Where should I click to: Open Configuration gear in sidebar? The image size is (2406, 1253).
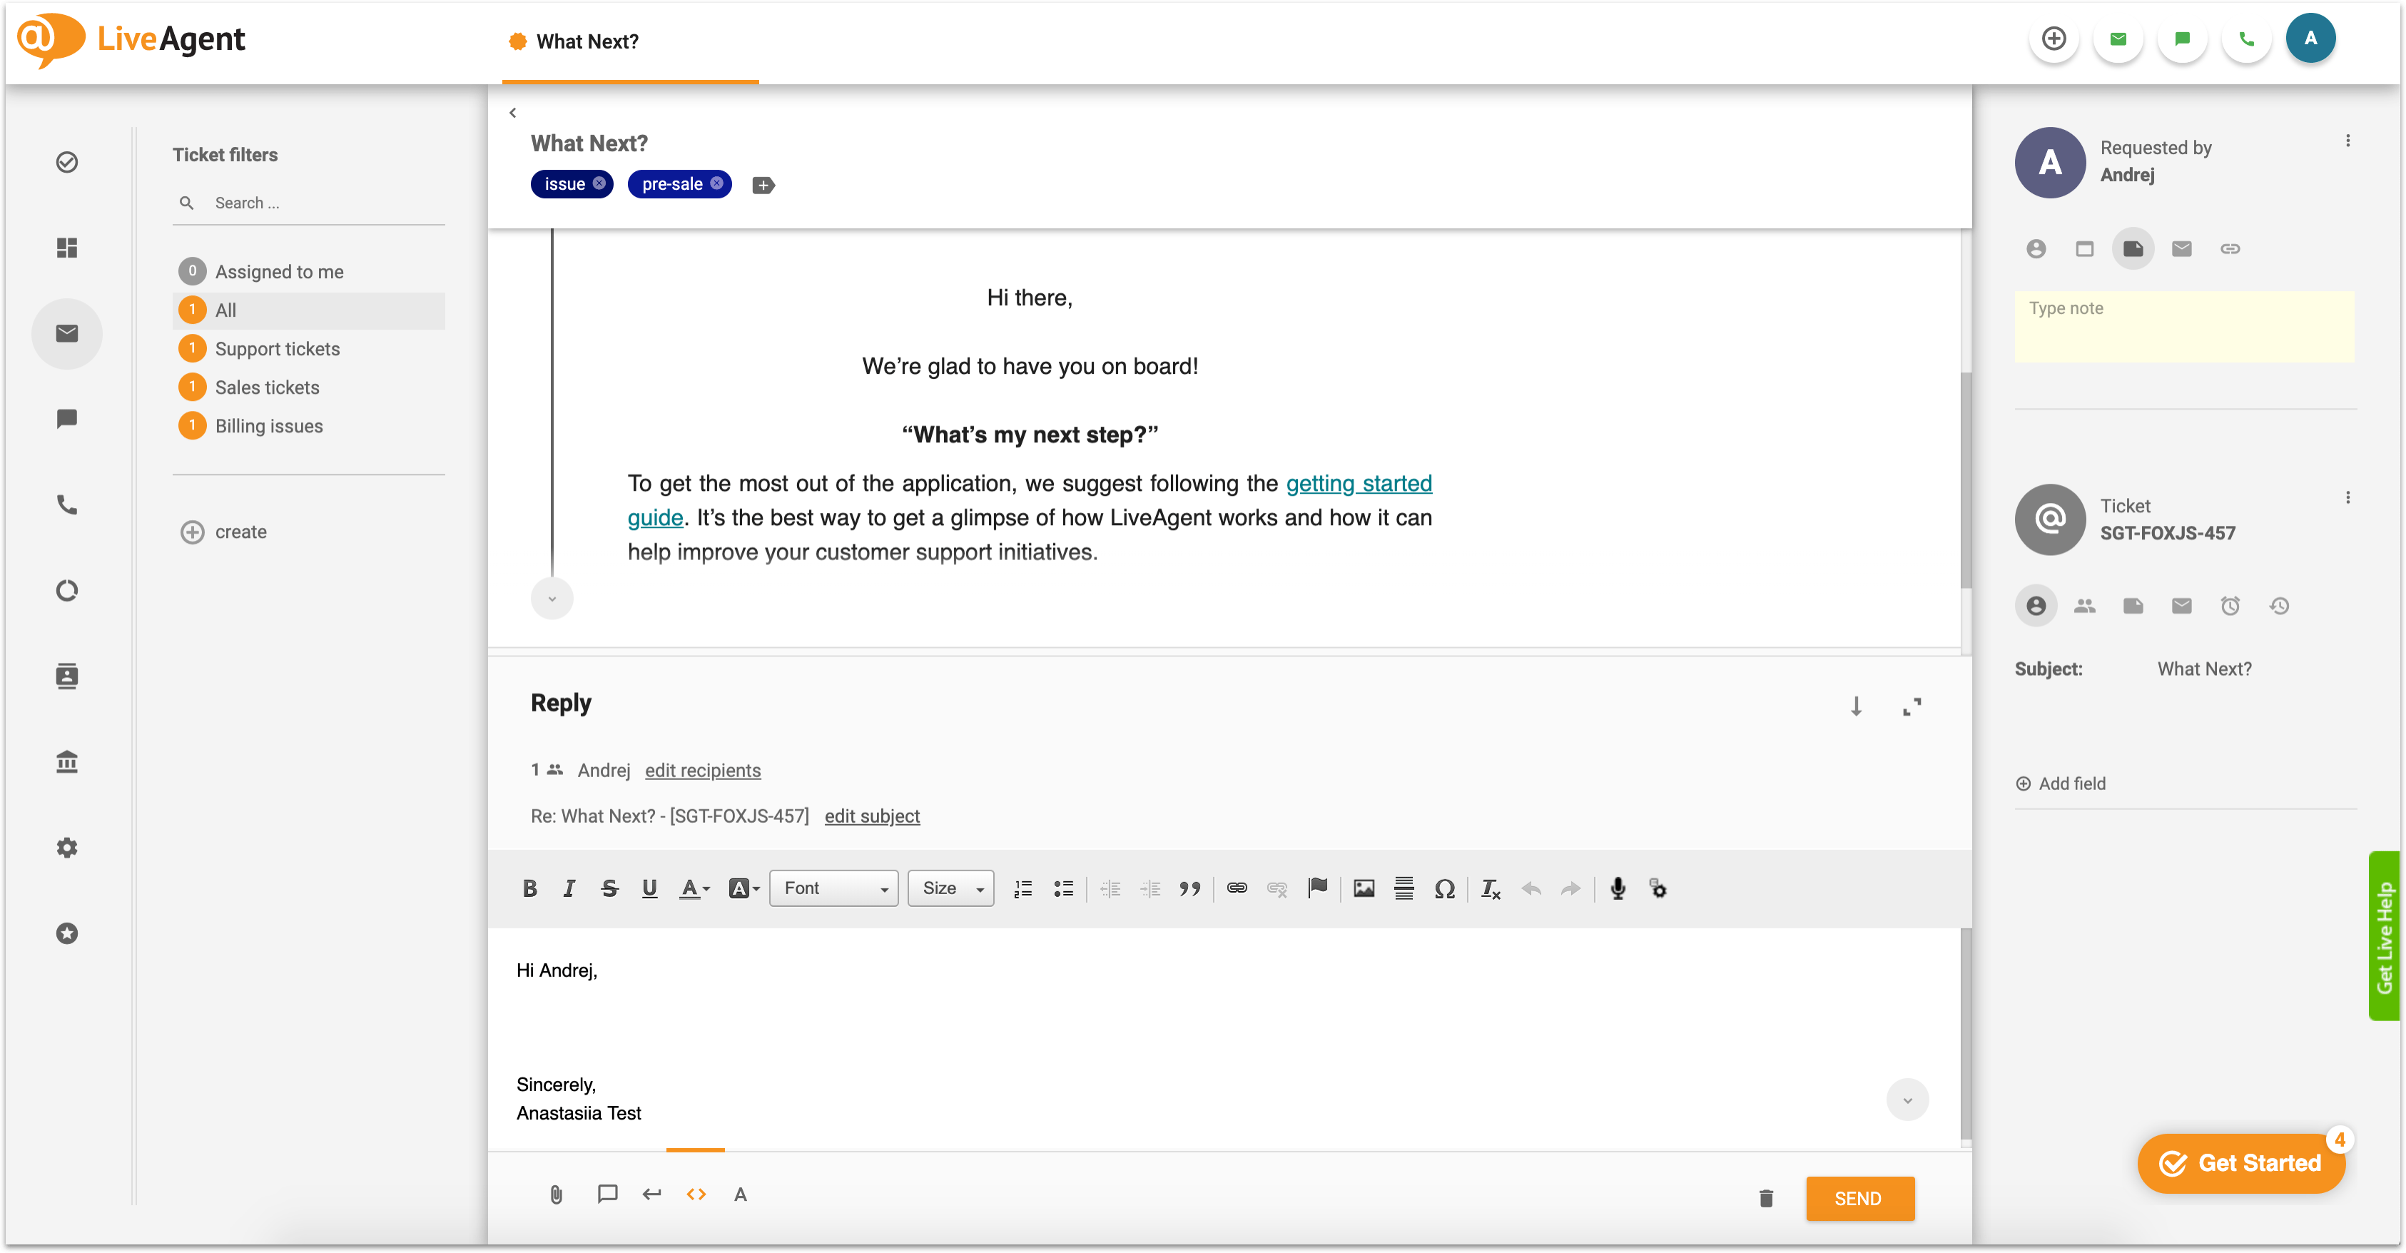coord(67,848)
